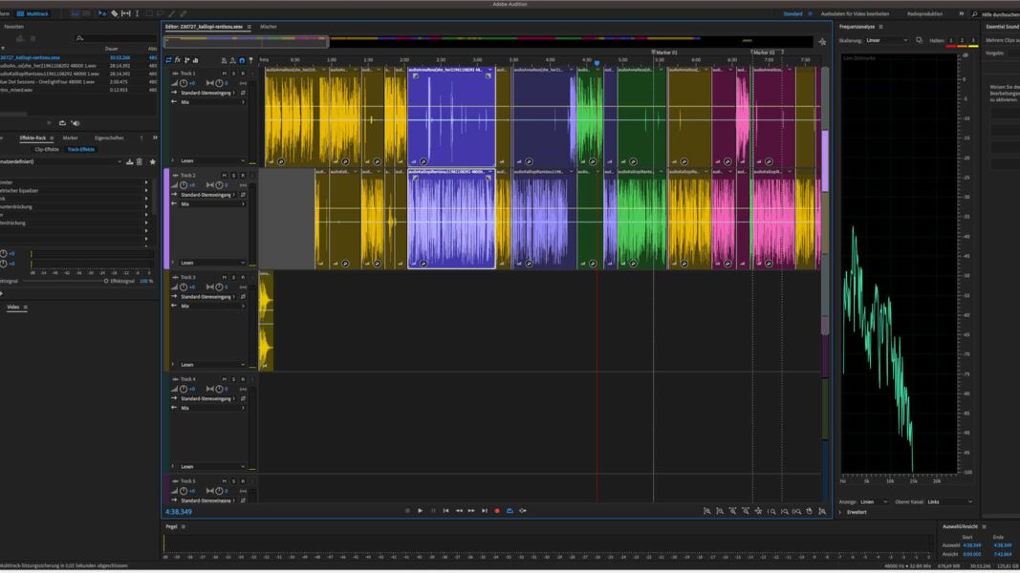Switch to the Marker tab
Viewport: 1020px width, 573px height.
coord(70,138)
